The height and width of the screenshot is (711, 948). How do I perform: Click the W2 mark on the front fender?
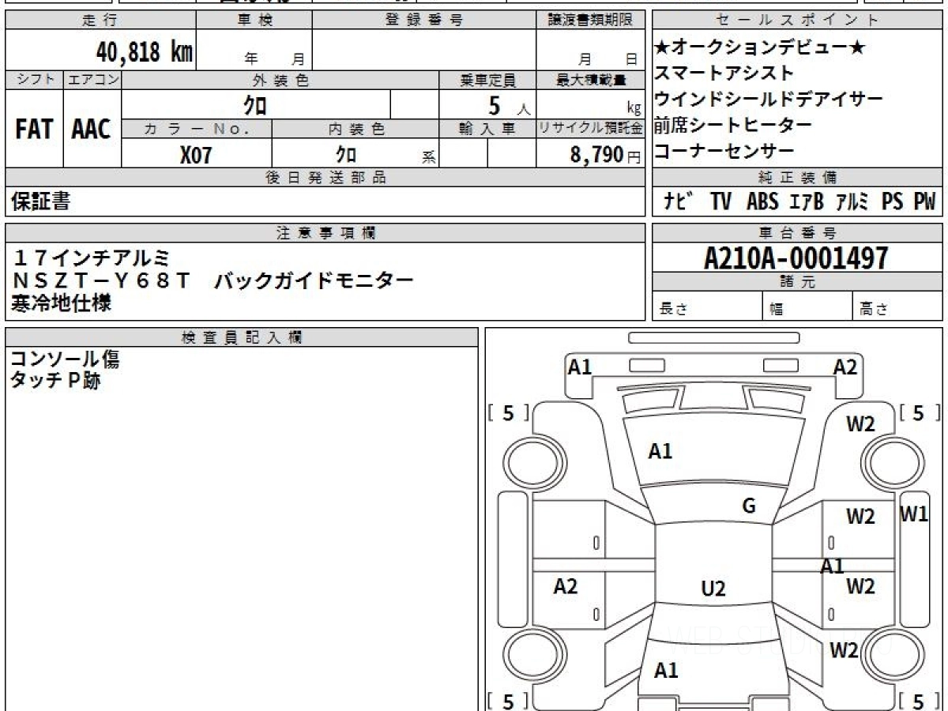click(x=861, y=424)
